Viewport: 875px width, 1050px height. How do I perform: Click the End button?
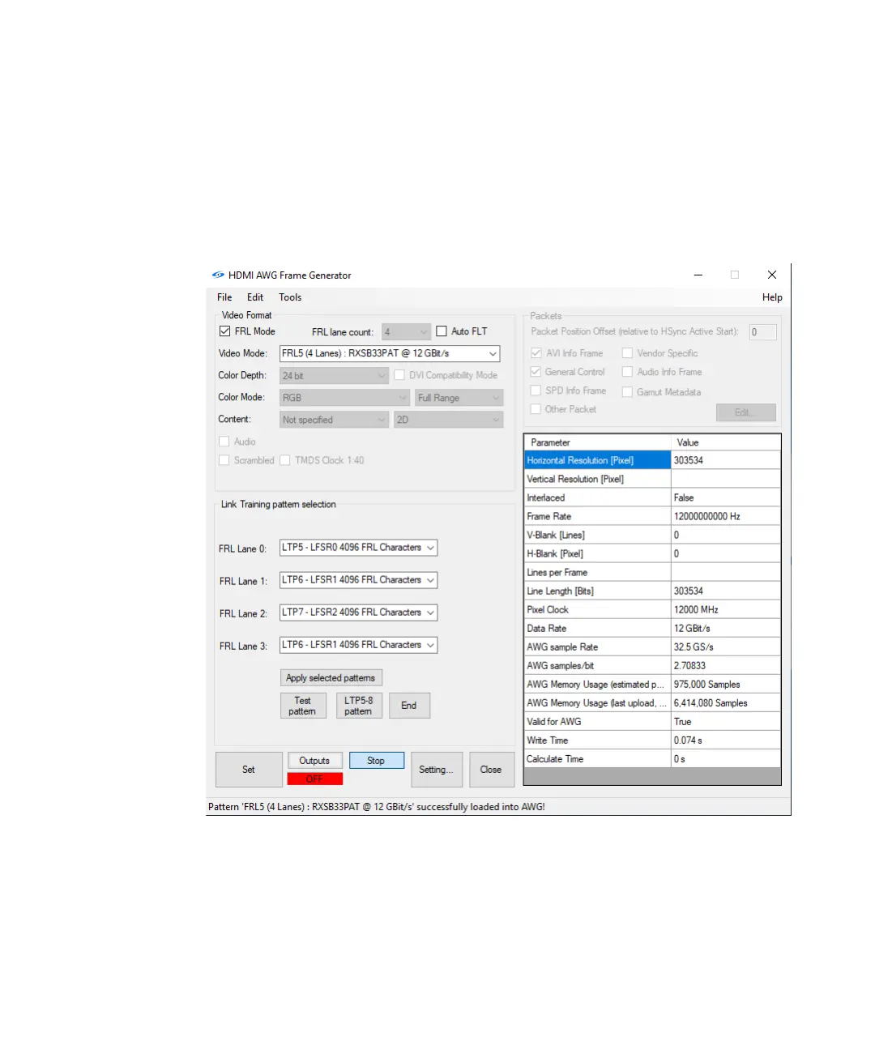[409, 706]
